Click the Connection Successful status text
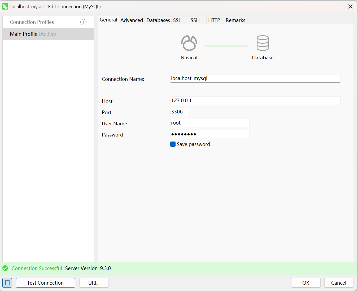Screen dimensions: 358x291 click(37, 268)
